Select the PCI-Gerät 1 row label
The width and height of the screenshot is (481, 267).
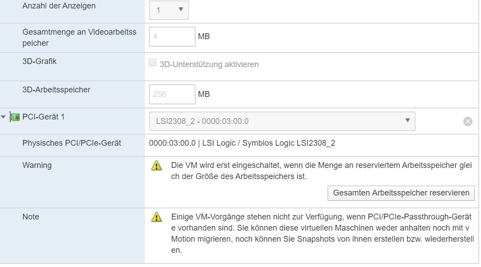click(44, 117)
